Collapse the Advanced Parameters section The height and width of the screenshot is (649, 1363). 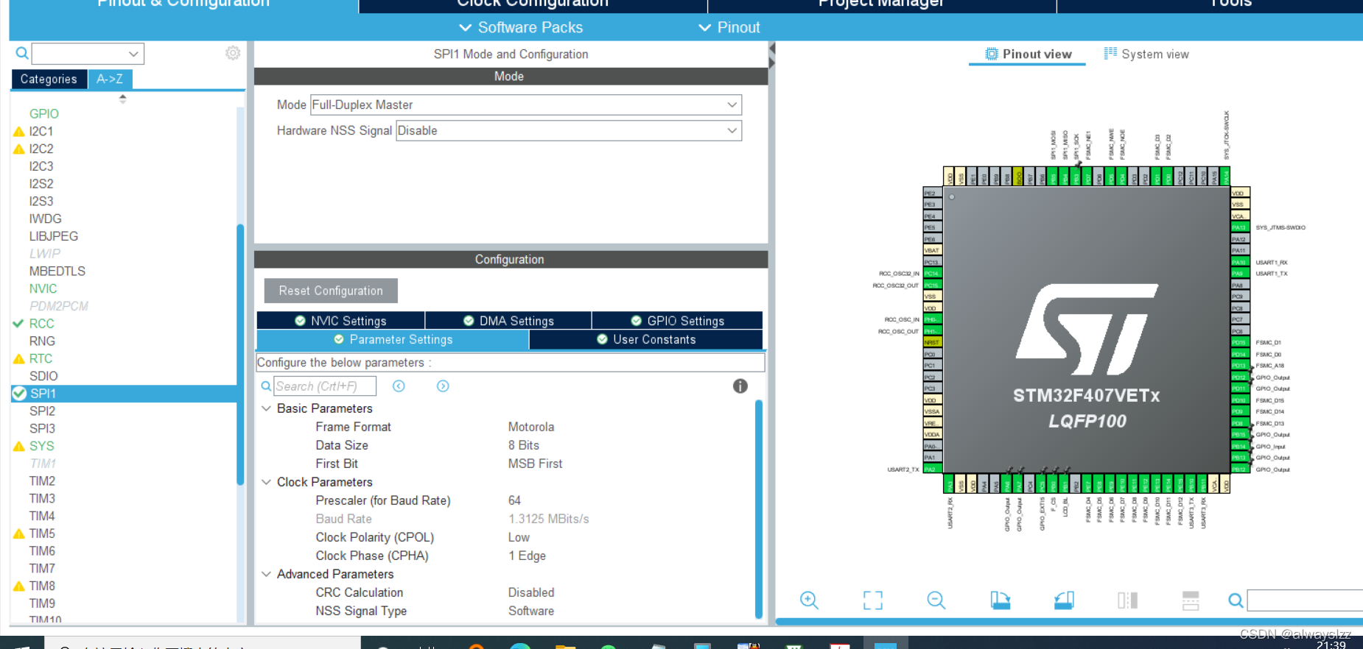pos(267,574)
